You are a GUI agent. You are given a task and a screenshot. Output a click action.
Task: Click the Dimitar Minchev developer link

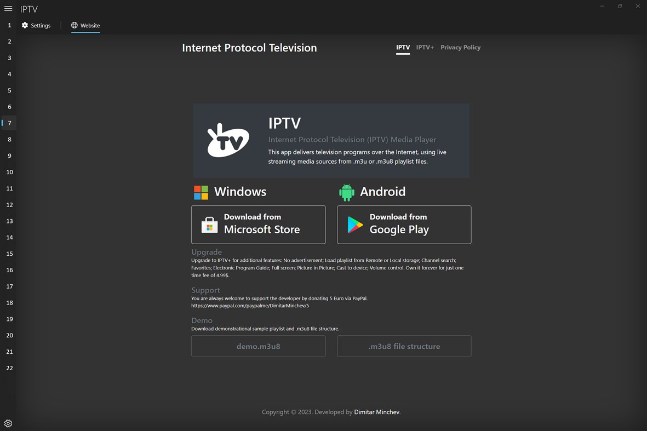[376, 411]
